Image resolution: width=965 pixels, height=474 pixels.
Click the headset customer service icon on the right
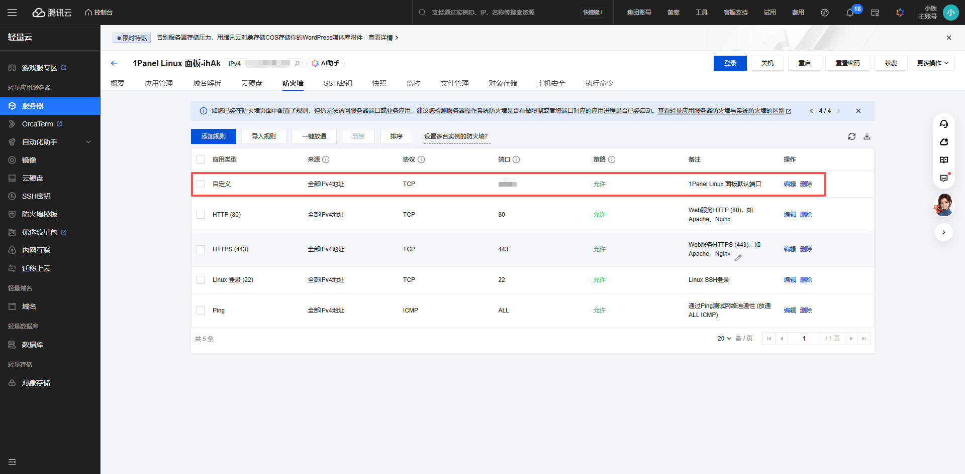(x=943, y=124)
